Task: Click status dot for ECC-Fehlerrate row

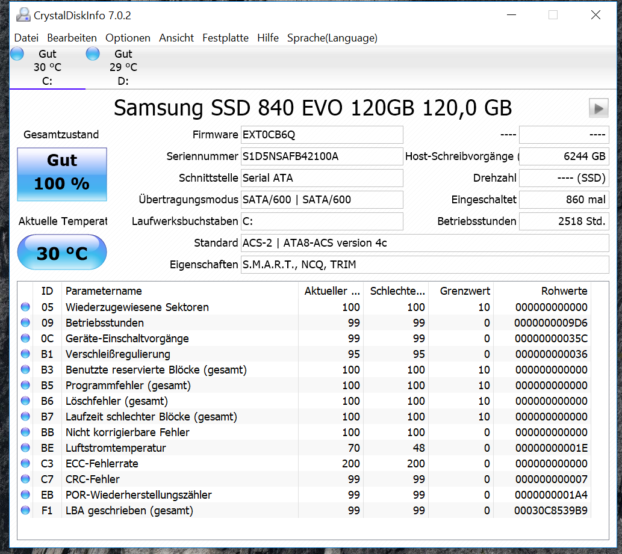Action: (25, 463)
